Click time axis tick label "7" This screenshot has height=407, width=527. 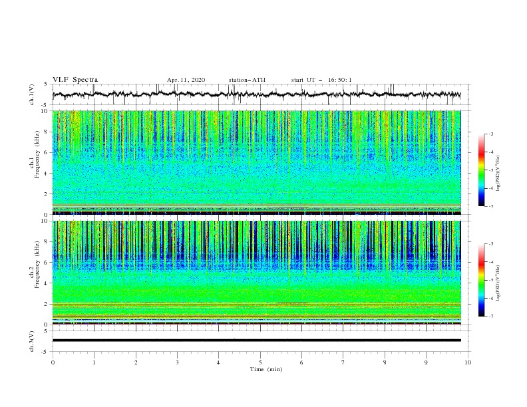tap(343, 362)
